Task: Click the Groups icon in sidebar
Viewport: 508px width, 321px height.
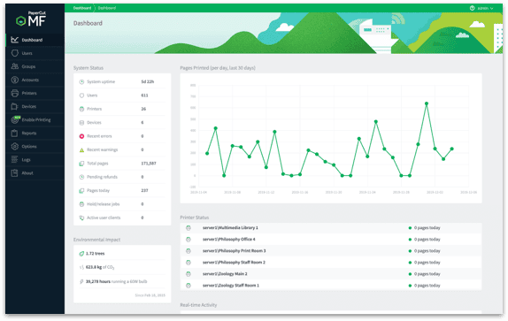Action: point(14,66)
